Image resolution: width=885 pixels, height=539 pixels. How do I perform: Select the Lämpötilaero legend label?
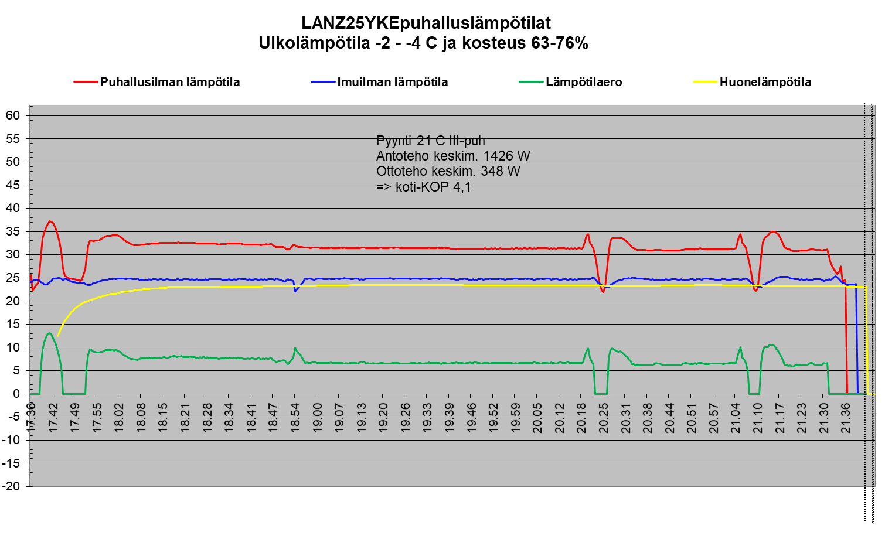(584, 82)
